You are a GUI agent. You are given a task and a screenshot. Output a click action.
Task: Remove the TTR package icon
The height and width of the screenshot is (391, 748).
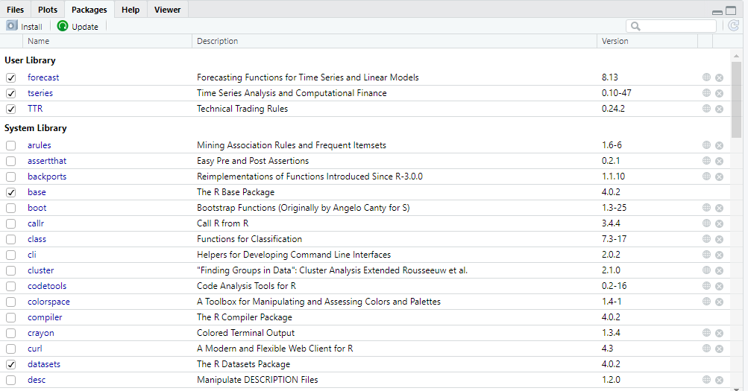point(720,109)
